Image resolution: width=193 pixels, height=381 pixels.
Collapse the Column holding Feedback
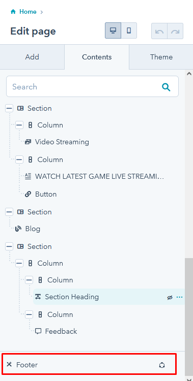[29, 314]
